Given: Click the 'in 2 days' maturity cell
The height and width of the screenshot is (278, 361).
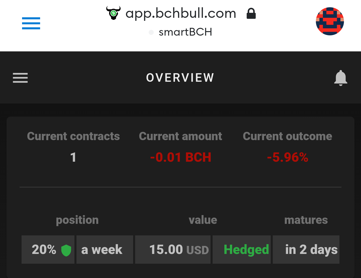Looking at the screenshot, I should [x=306, y=249].
